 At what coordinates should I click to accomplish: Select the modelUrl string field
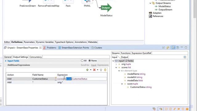135,77
